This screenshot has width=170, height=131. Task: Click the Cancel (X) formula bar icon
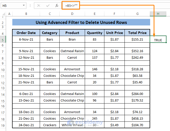pos(39,6)
